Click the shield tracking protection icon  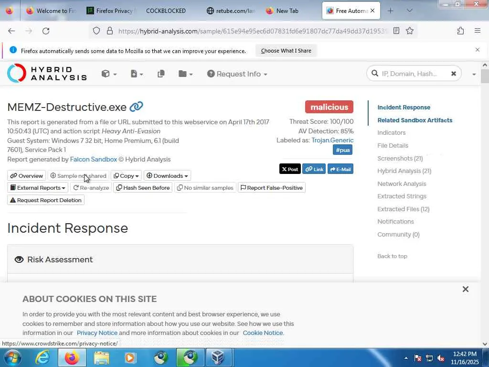pyautogui.click(x=96, y=31)
